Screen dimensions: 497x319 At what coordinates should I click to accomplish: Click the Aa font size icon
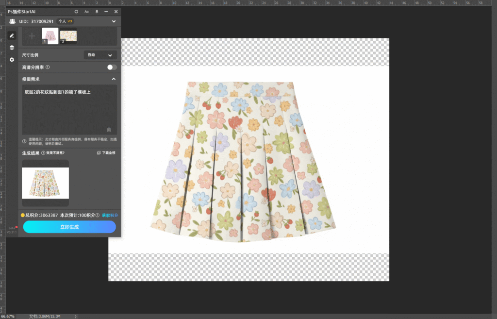coord(86,11)
